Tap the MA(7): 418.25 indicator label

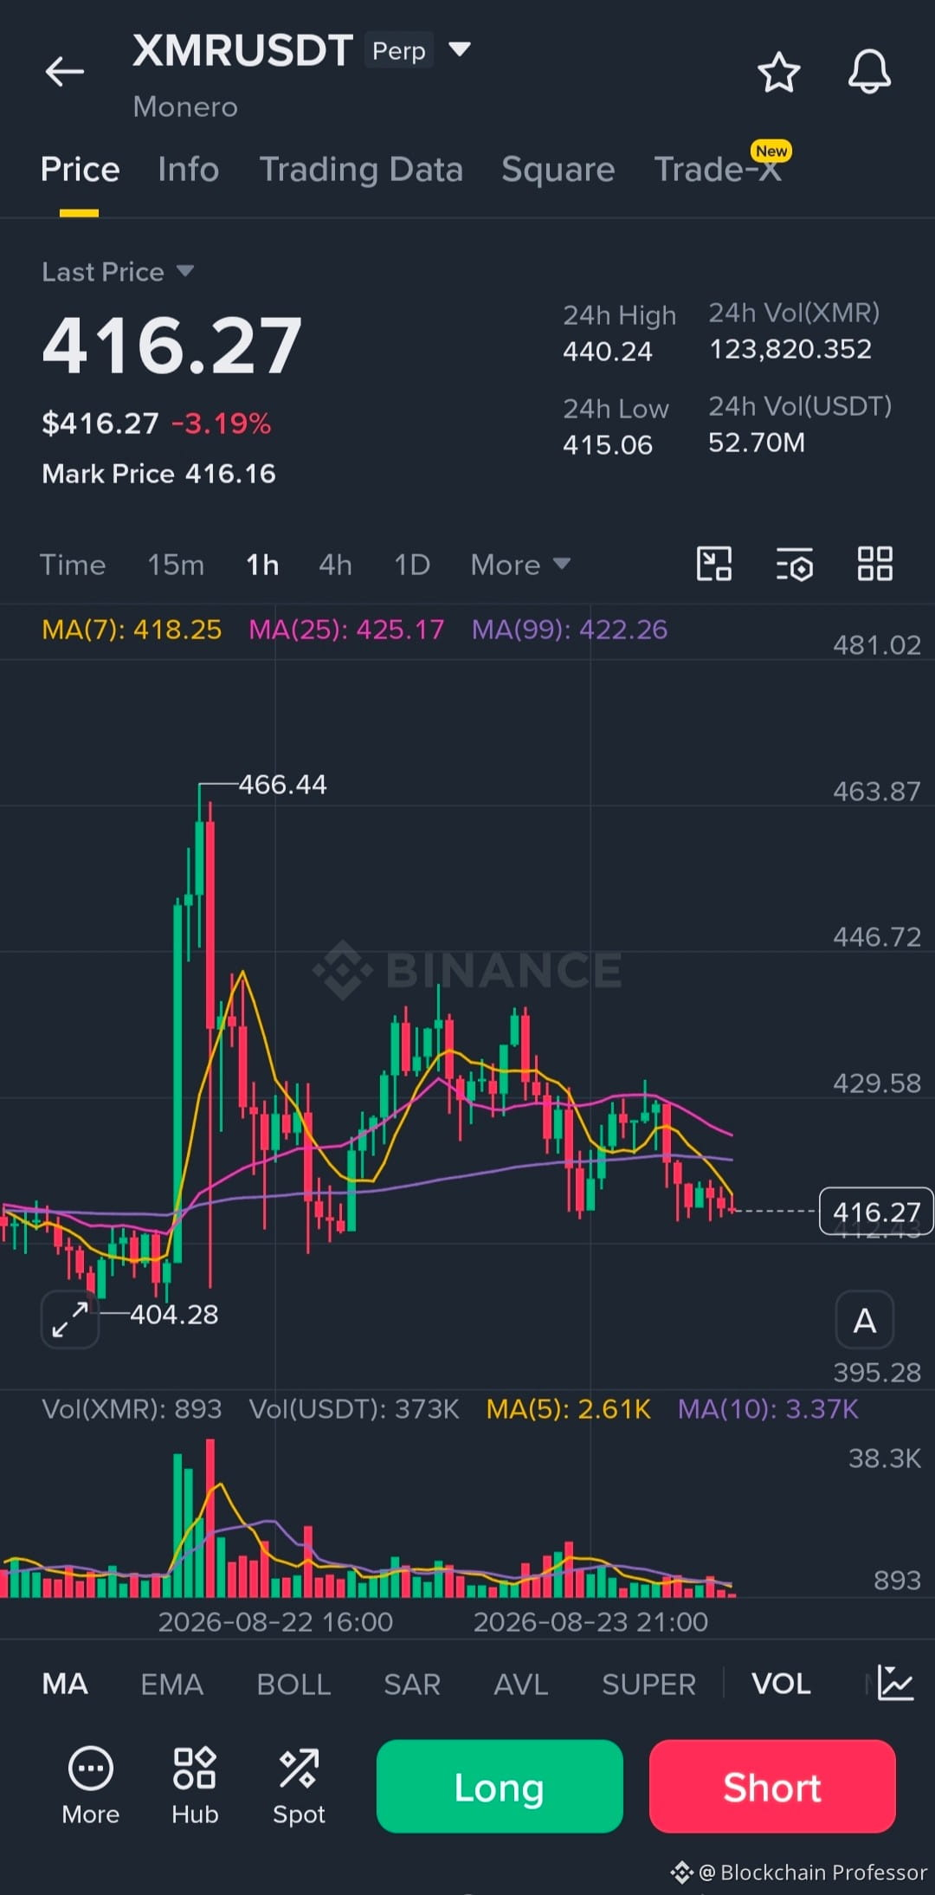132,630
